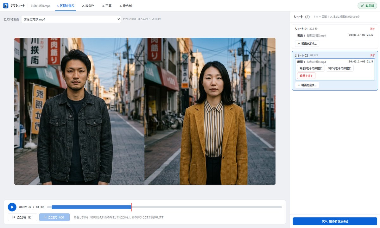This screenshot has height=228, width=380.
Task: Click the 00:21.5 / 01:00 time readout
Action: pos(32,207)
